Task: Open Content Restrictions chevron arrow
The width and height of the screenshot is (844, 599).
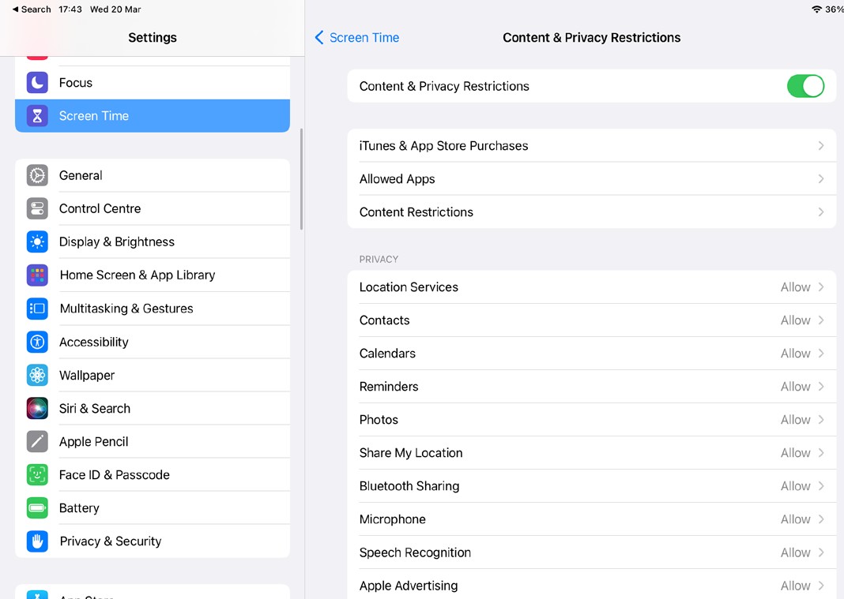Action: coord(821,212)
